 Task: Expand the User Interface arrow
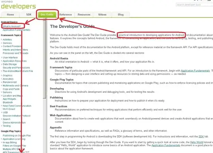click(x=2, y=57)
